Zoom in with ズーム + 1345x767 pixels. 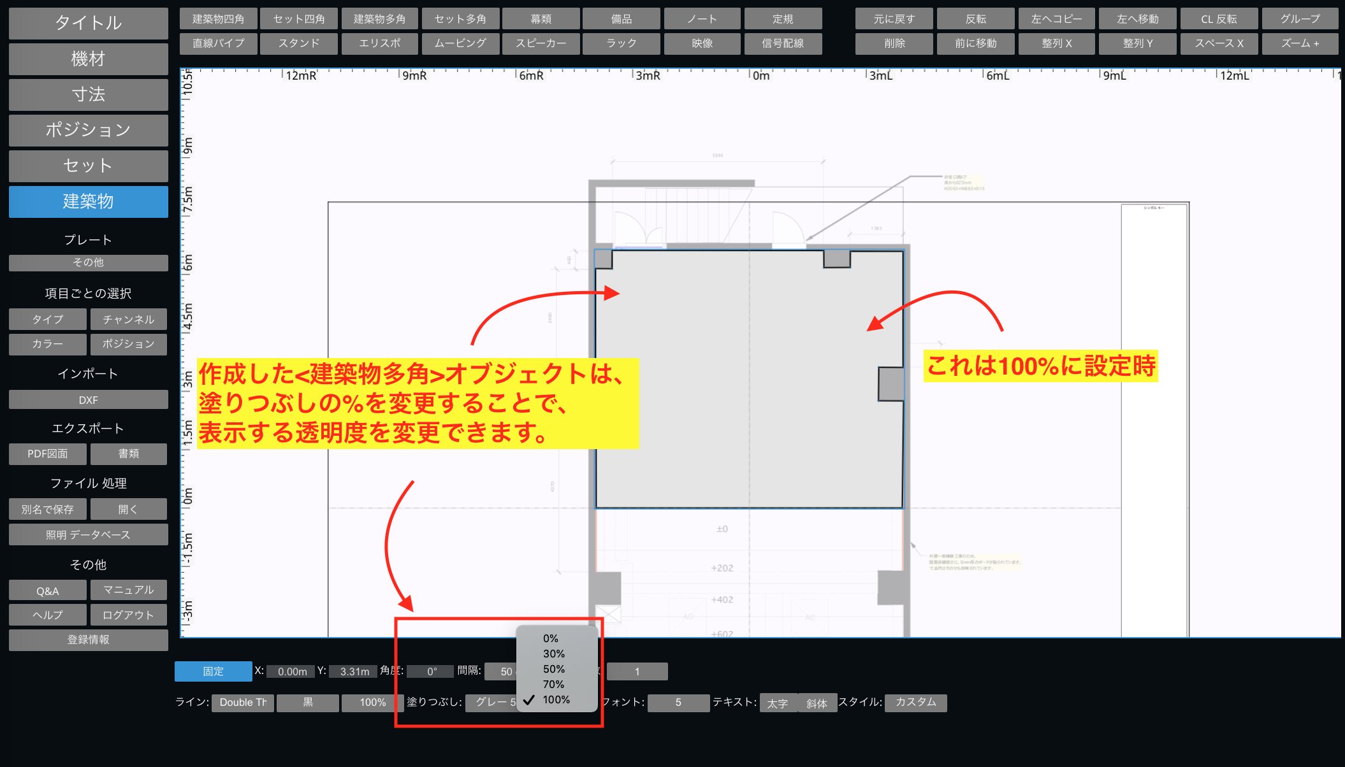[1300, 43]
